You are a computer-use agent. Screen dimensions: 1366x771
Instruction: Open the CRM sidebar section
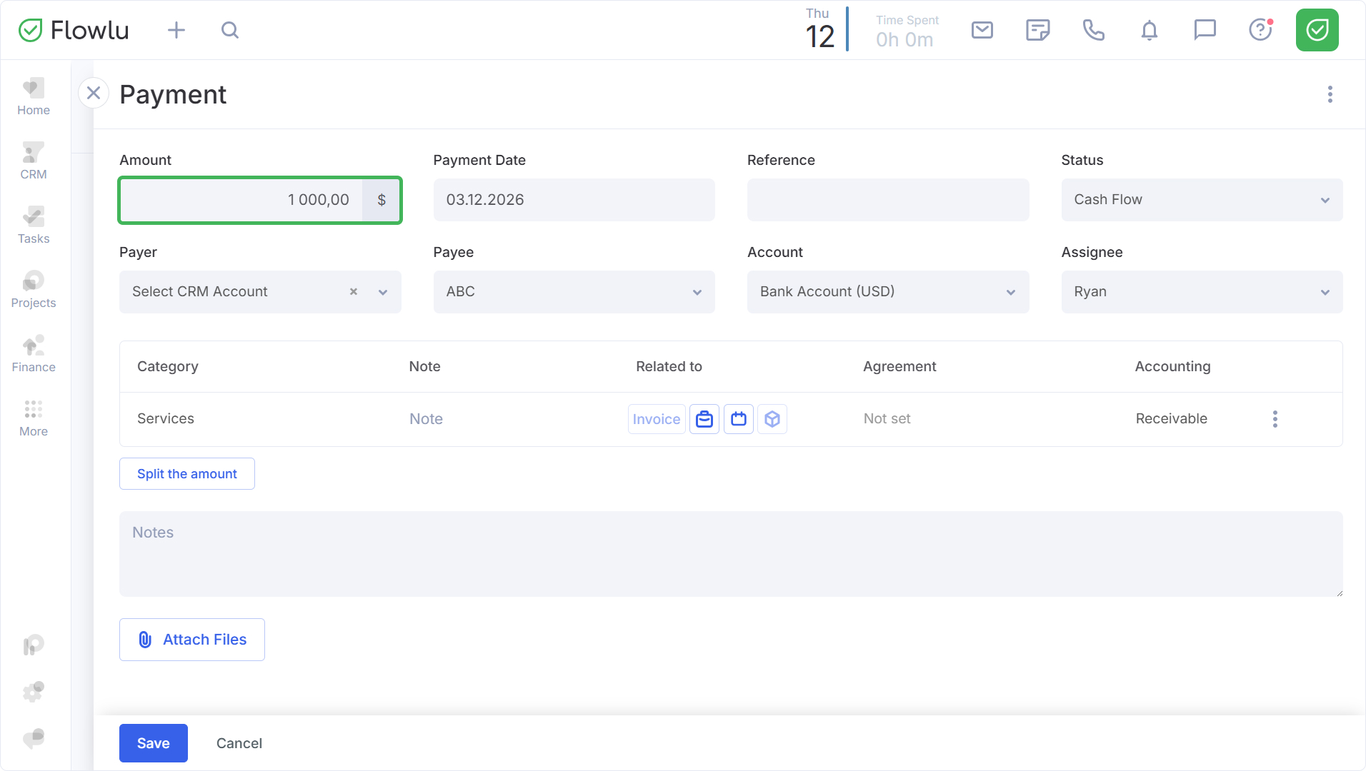(x=34, y=161)
